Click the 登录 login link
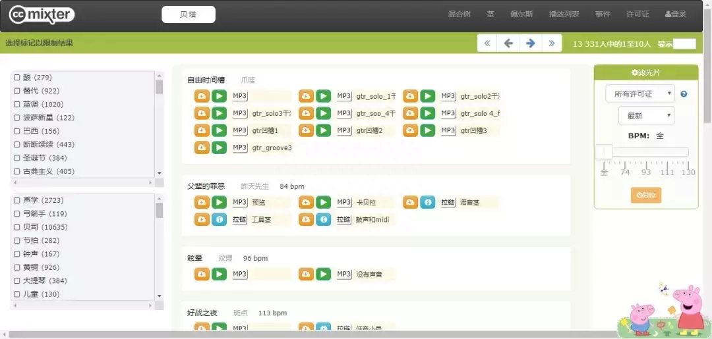Image resolution: width=712 pixels, height=339 pixels. [676, 14]
